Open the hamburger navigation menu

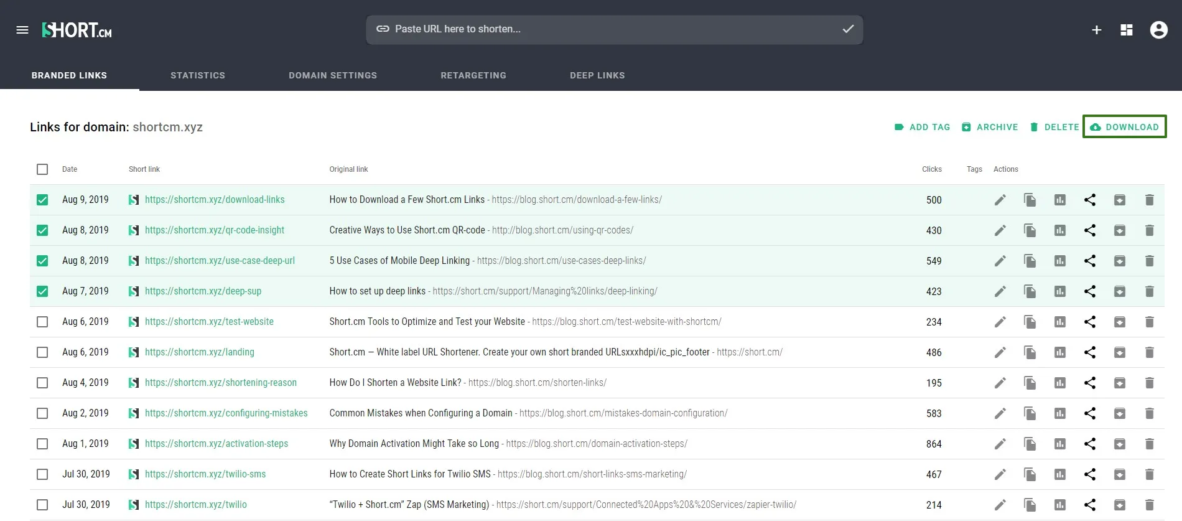[22, 30]
